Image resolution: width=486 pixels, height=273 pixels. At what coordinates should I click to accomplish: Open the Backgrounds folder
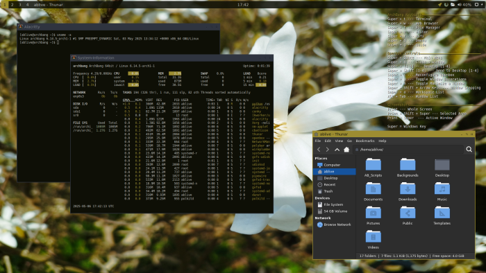tap(408, 168)
